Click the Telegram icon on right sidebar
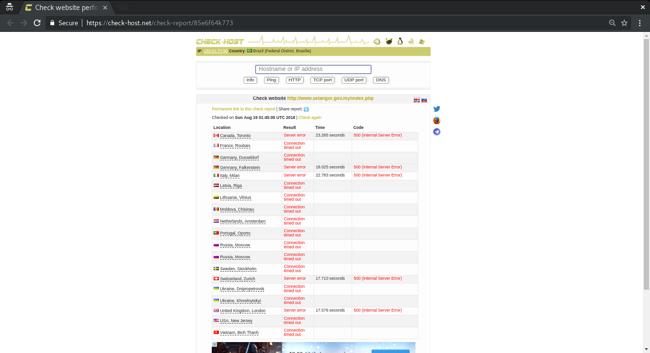 [437, 132]
